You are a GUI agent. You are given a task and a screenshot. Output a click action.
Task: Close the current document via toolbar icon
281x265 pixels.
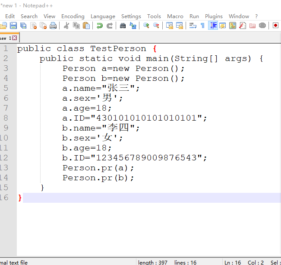click(34, 26)
